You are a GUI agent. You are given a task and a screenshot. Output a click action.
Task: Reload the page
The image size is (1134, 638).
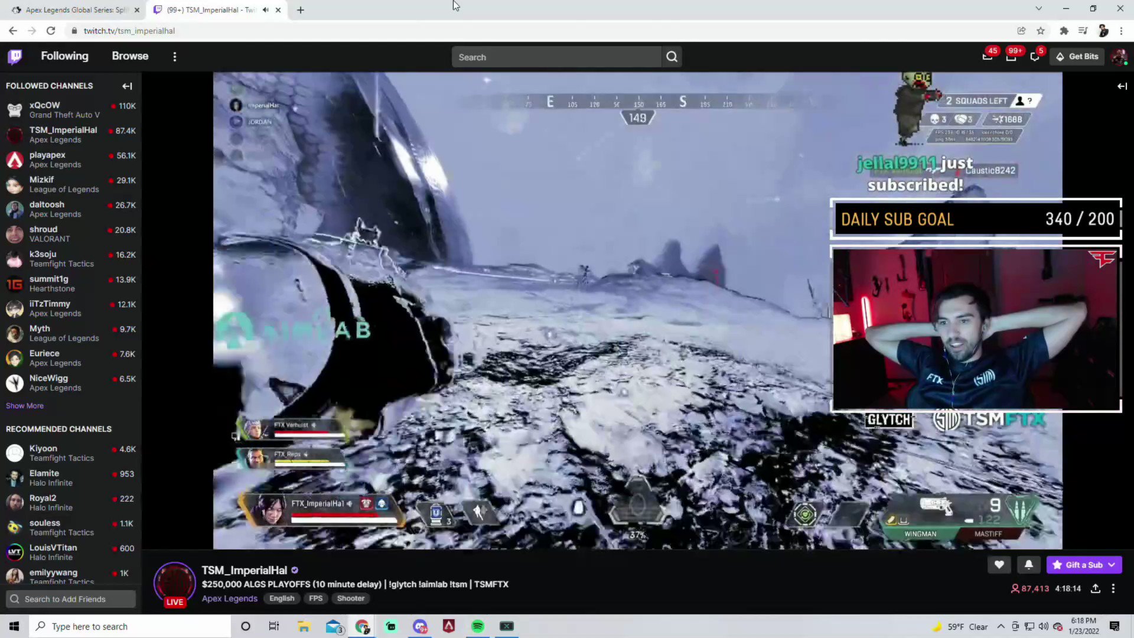51,31
